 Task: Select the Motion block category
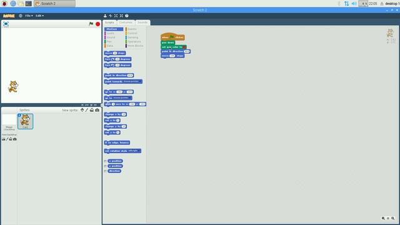114,29
